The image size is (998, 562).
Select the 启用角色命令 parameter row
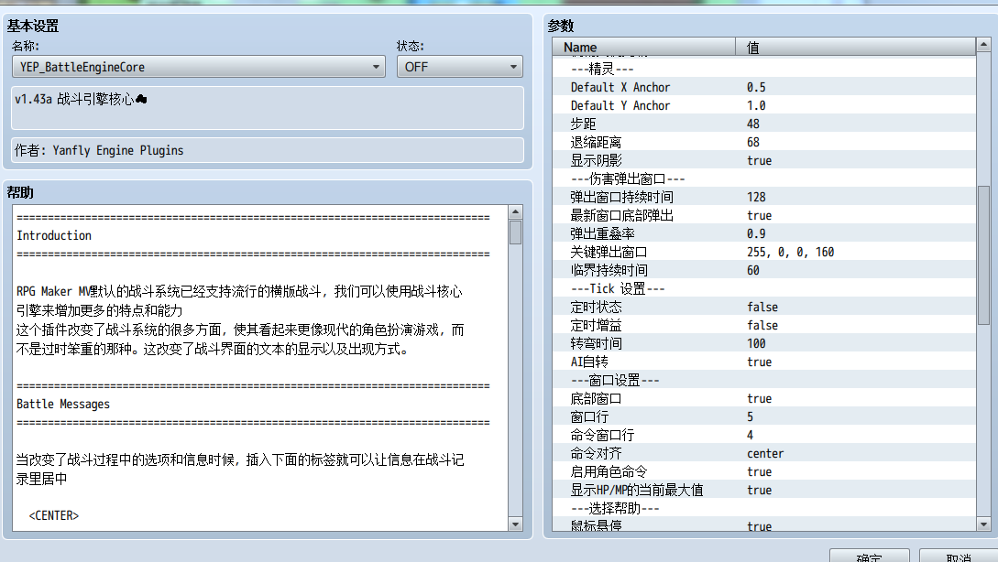tap(763, 471)
